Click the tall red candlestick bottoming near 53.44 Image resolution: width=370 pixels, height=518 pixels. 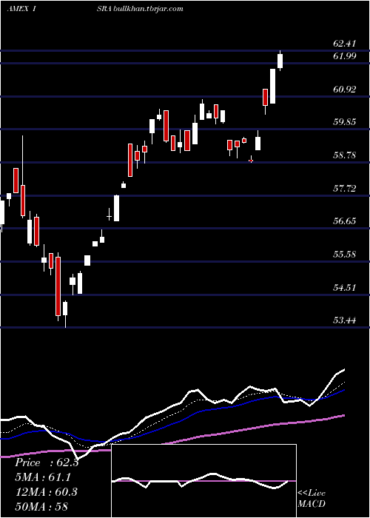pyautogui.click(x=58, y=286)
